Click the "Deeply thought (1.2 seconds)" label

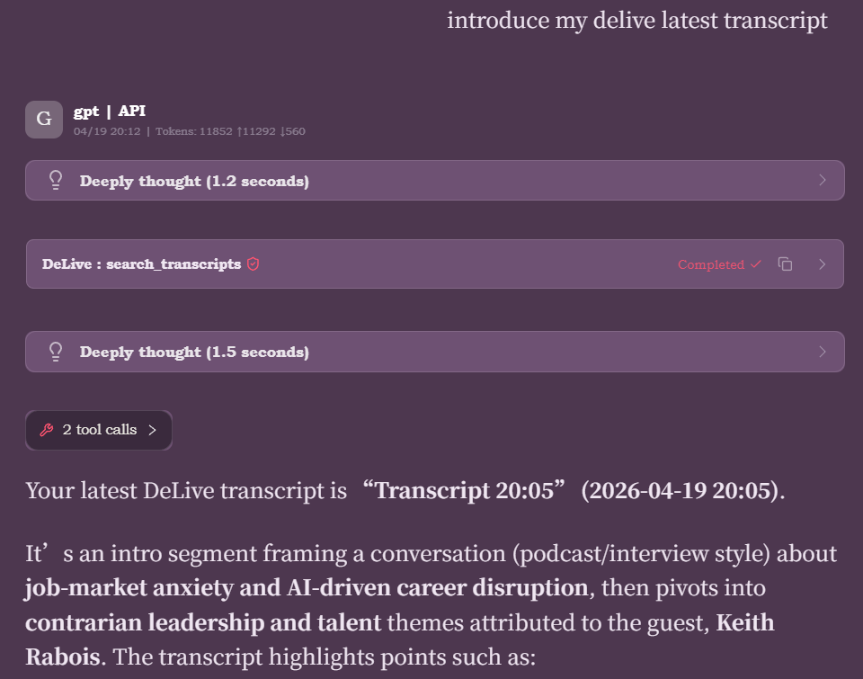pyautogui.click(x=194, y=181)
